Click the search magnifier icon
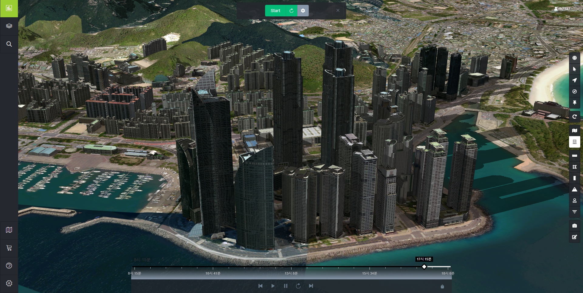Viewport: 583px width, 293px height. tap(9, 44)
